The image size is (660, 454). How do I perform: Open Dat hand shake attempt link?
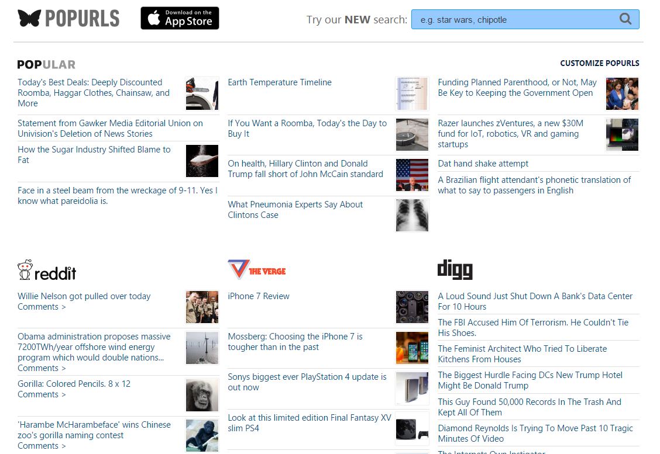click(483, 164)
